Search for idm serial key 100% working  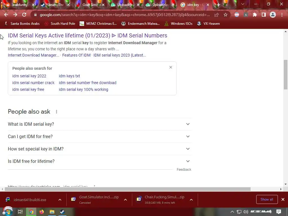point(83,89)
